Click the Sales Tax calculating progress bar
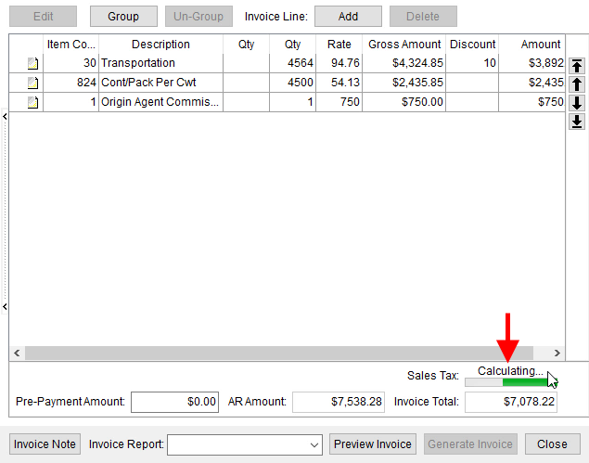Screen dimensions: 589x463 pos(506,381)
